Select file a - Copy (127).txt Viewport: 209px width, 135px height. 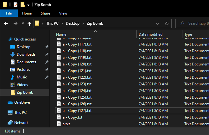pos(77,111)
